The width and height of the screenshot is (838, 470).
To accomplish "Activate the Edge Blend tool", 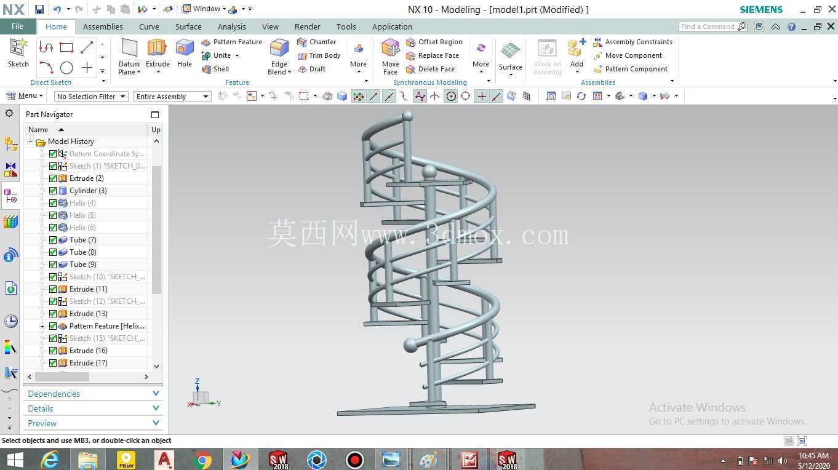I will tap(279, 57).
